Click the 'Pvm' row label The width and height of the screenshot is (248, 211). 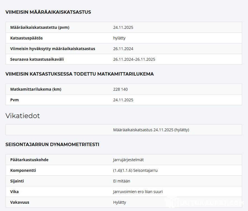(15, 100)
